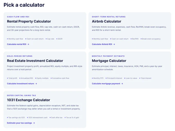The width and height of the screenshot is (175, 131).
Task: Choose the 1031 Exchange Calculator title
Action: tap(29, 100)
